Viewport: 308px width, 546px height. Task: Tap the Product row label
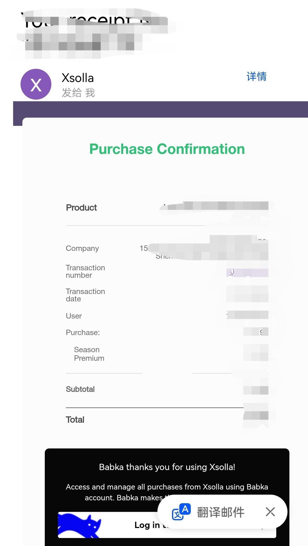tap(81, 207)
